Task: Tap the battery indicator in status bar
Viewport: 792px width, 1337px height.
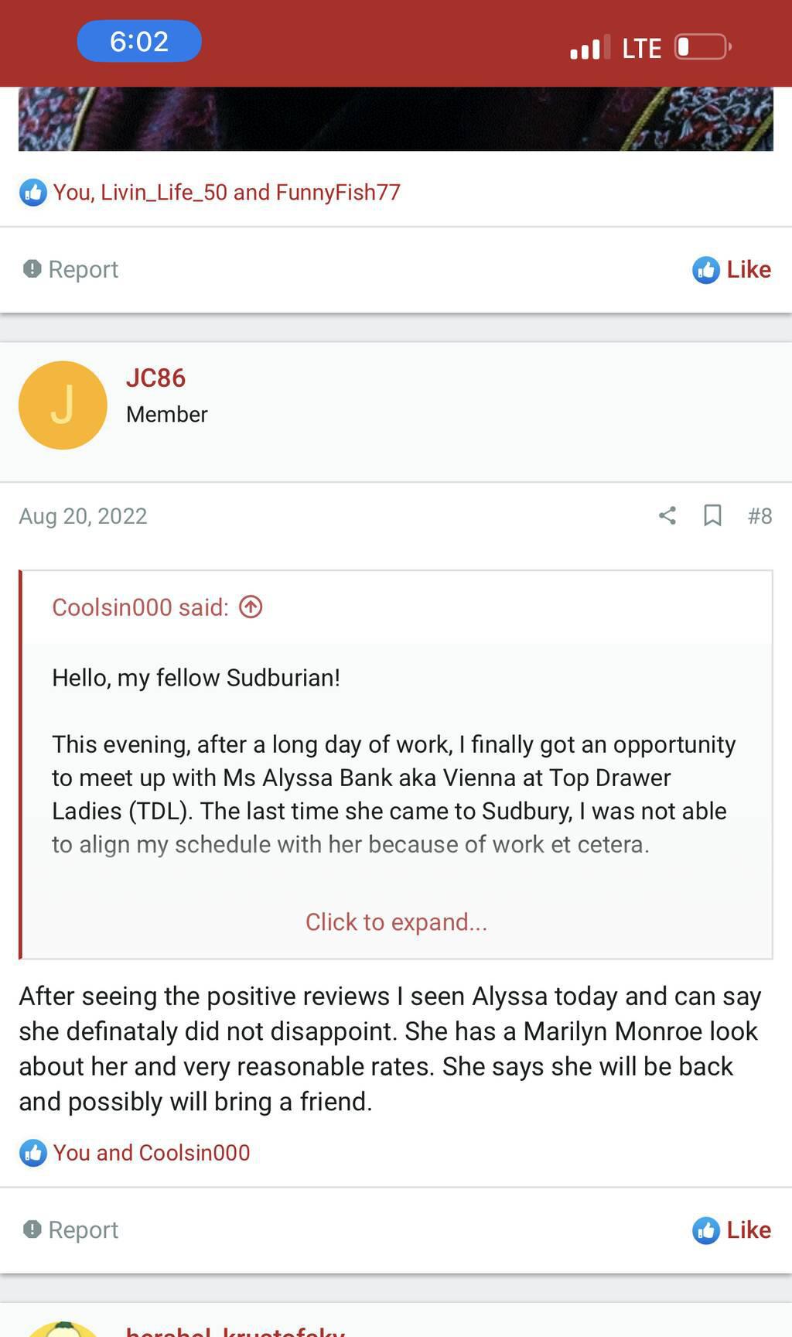Action: (x=702, y=47)
